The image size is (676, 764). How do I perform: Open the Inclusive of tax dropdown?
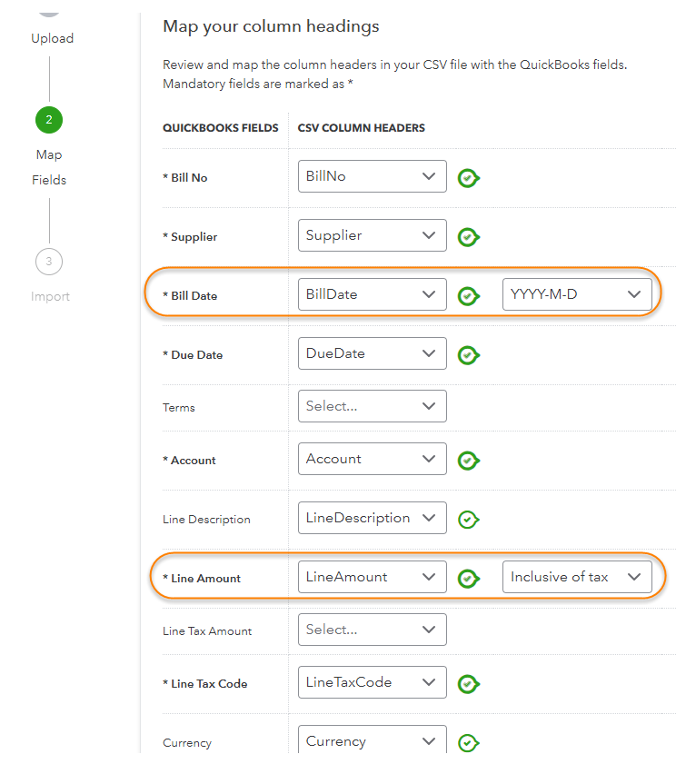tap(576, 577)
